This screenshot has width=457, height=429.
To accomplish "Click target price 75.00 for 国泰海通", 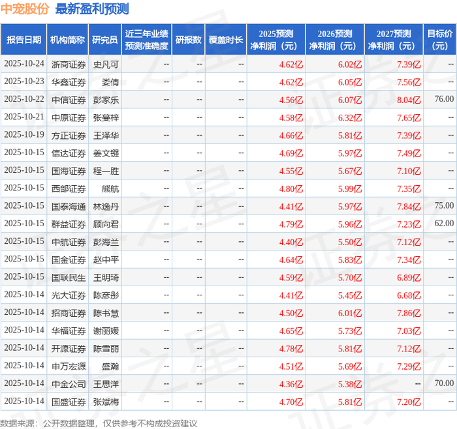I will [x=444, y=205].
